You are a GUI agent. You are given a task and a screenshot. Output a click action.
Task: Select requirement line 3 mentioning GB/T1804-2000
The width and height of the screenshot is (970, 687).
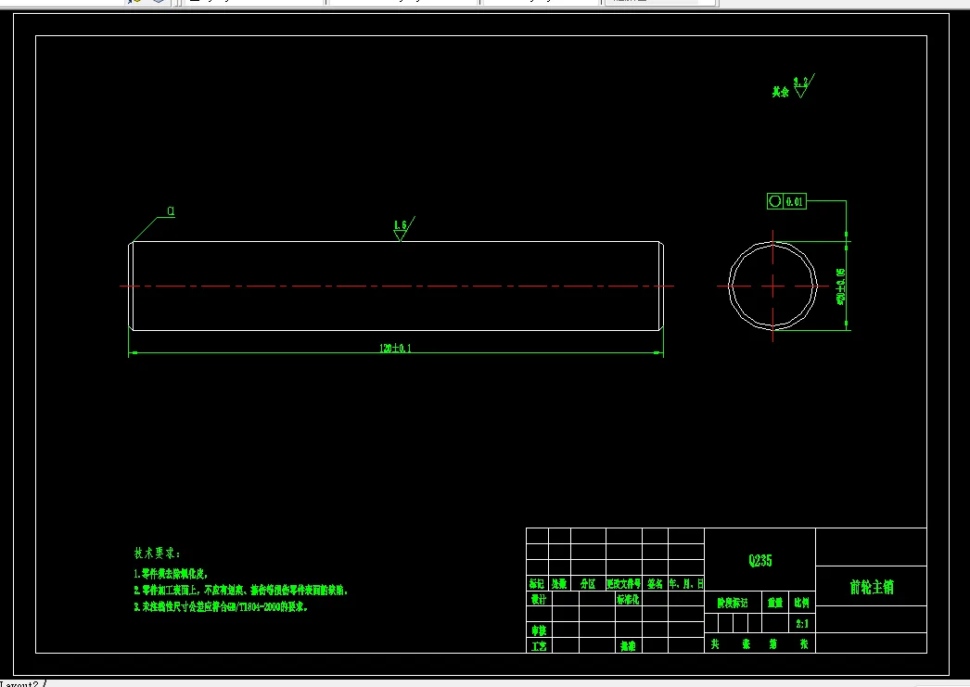point(221,607)
